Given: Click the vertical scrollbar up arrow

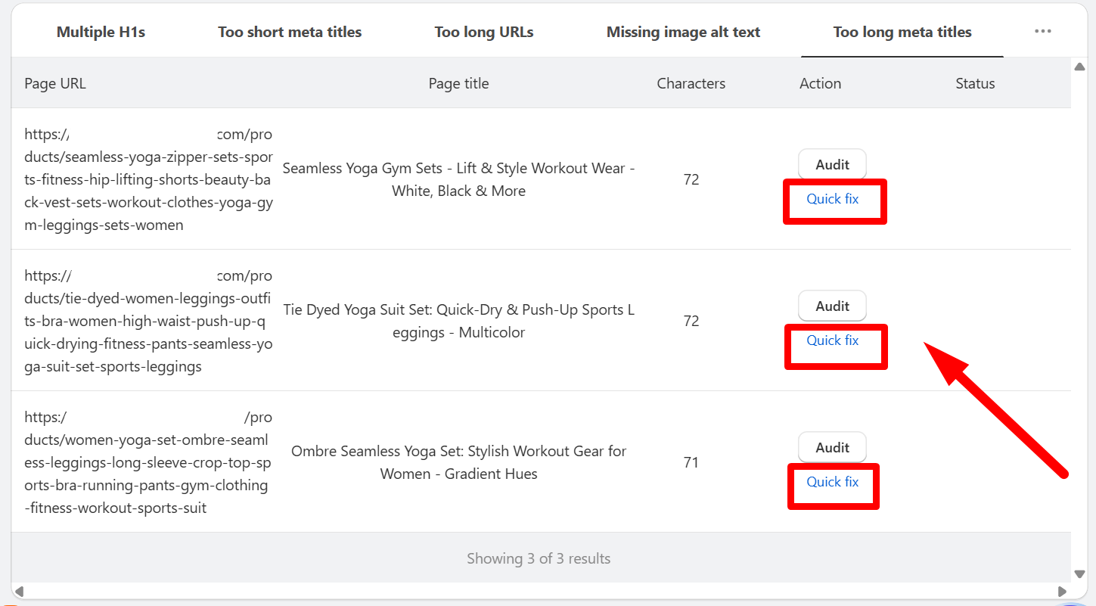Looking at the screenshot, I should click(x=1079, y=67).
